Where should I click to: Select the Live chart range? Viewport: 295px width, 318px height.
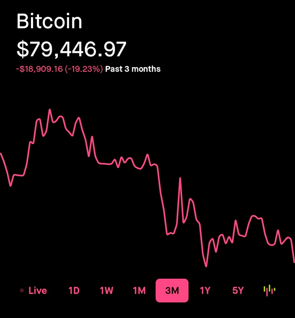click(x=38, y=290)
